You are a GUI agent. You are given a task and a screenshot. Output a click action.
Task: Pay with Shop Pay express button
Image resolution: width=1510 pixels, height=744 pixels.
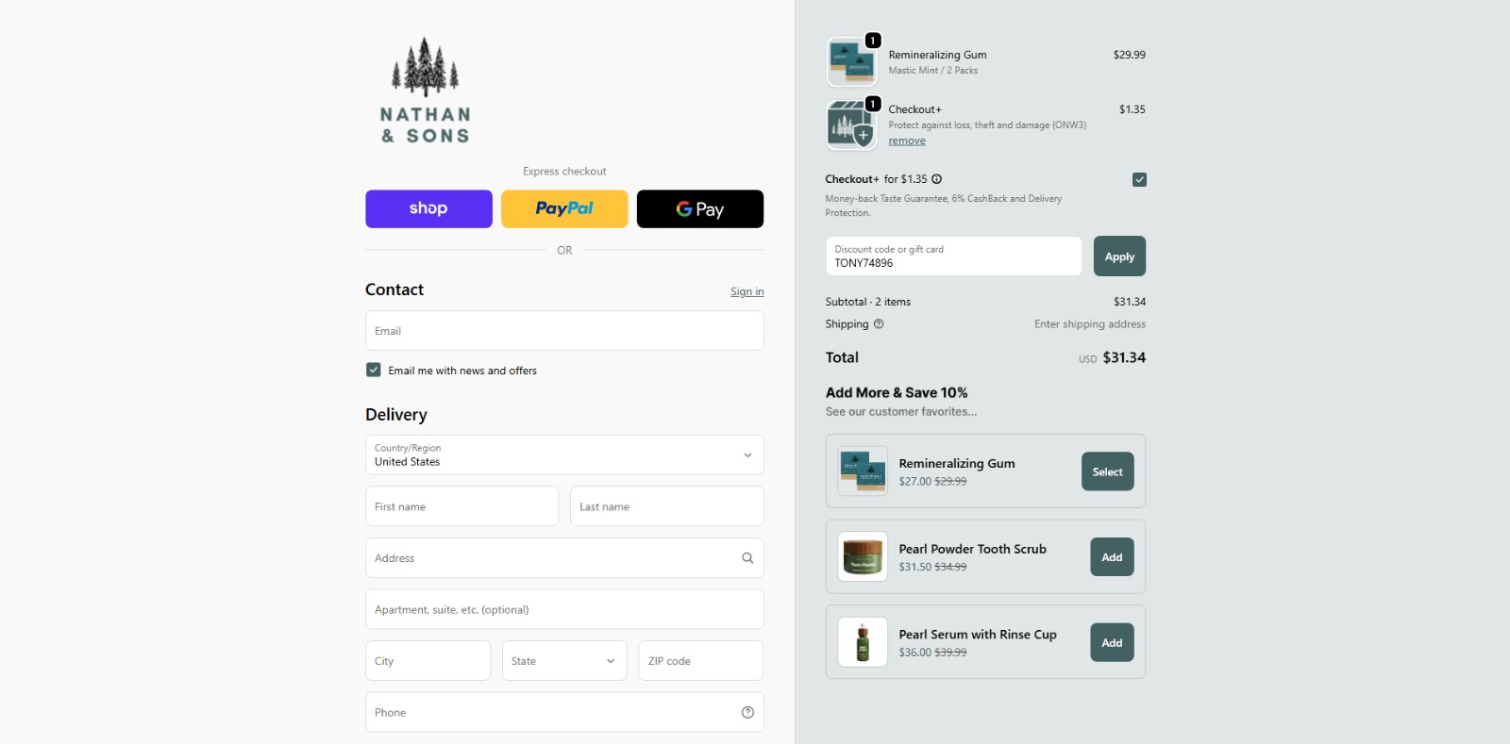coord(428,209)
